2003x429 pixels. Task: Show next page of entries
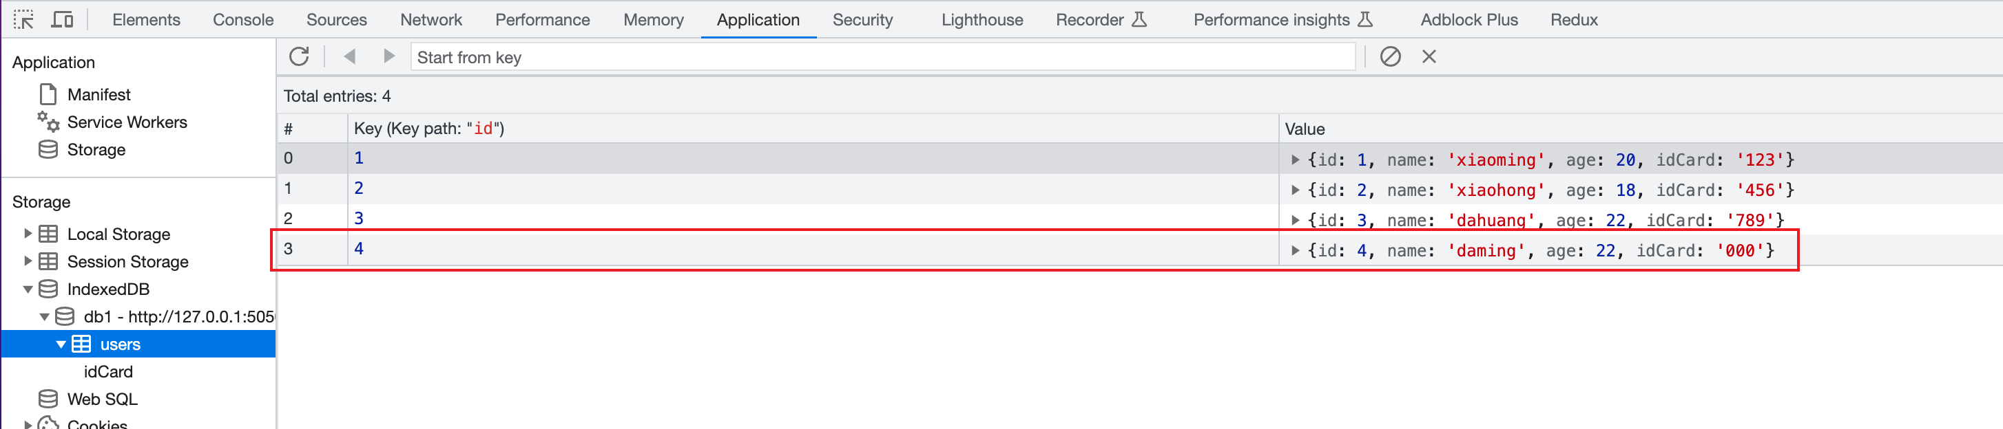388,56
